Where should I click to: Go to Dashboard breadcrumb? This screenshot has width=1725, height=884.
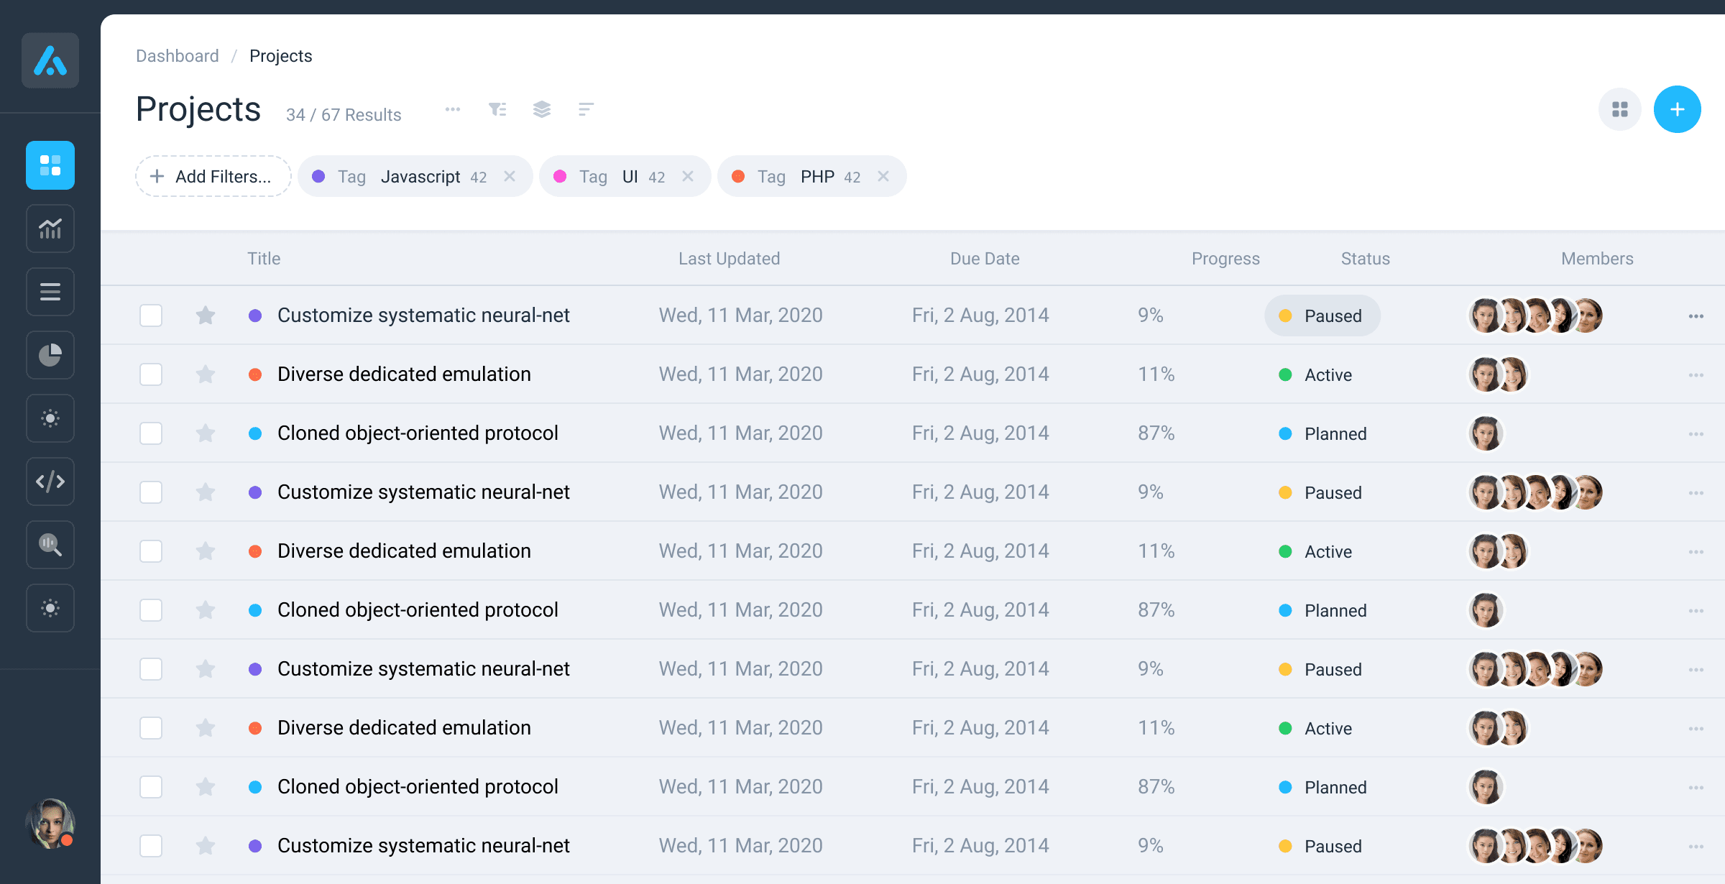(178, 56)
